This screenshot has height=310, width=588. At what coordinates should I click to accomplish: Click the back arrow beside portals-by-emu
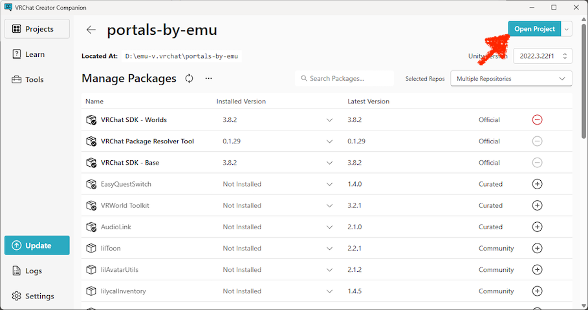click(91, 30)
